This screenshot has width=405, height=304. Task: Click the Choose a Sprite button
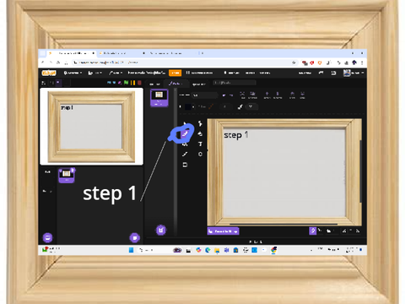point(135,238)
